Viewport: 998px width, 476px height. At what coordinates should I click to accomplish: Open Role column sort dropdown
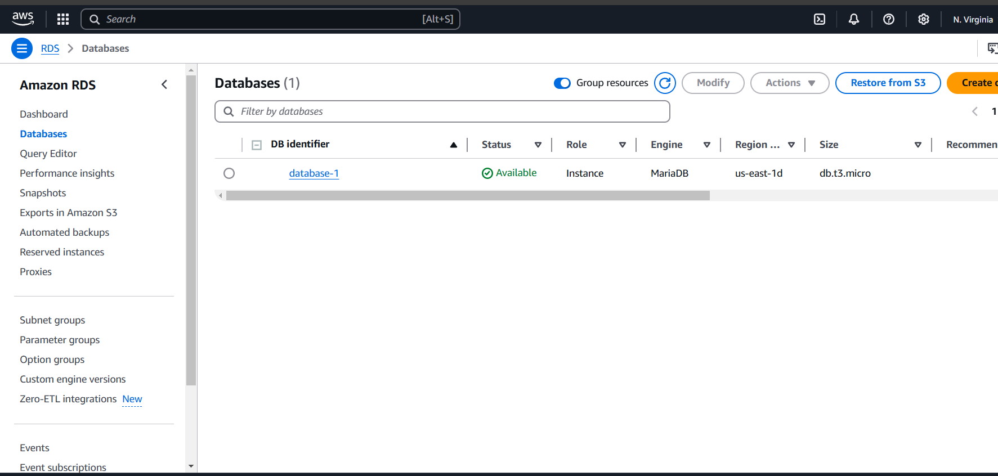(623, 145)
